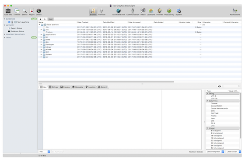Open the Media view icon
The height and width of the screenshot is (160, 245).
pyautogui.click(x=143, y=12)
